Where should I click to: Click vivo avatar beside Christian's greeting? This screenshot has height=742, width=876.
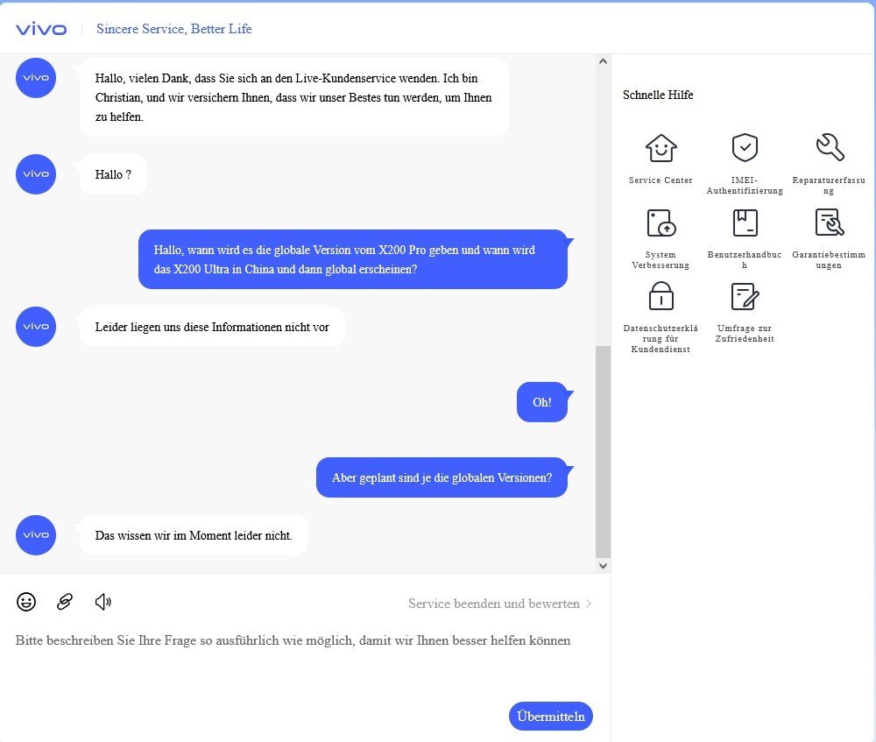point(36,78)
